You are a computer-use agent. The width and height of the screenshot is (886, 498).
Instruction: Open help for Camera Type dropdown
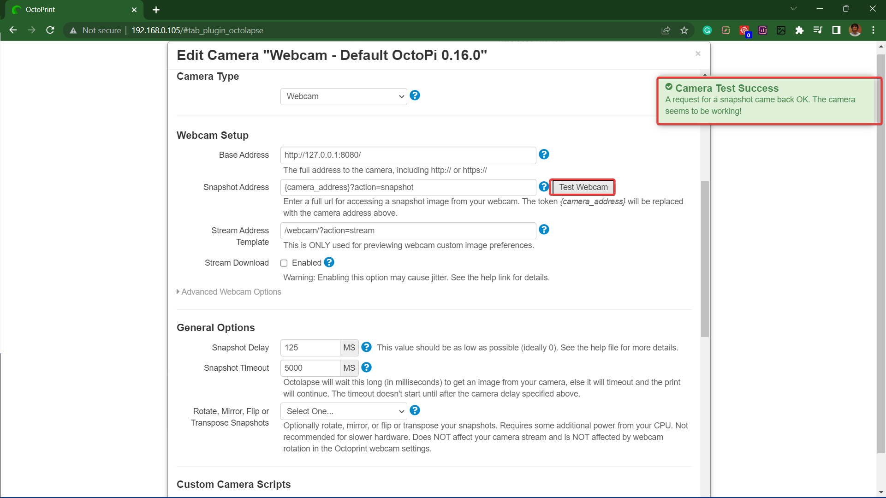click(x=415, y=95)
